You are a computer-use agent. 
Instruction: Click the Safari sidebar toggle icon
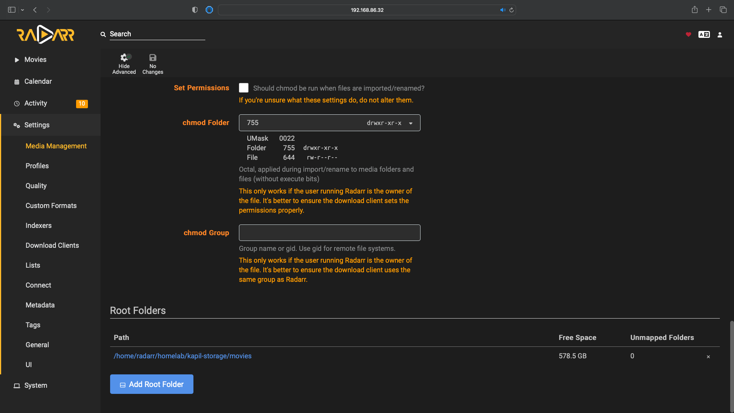tap(12, 10)
